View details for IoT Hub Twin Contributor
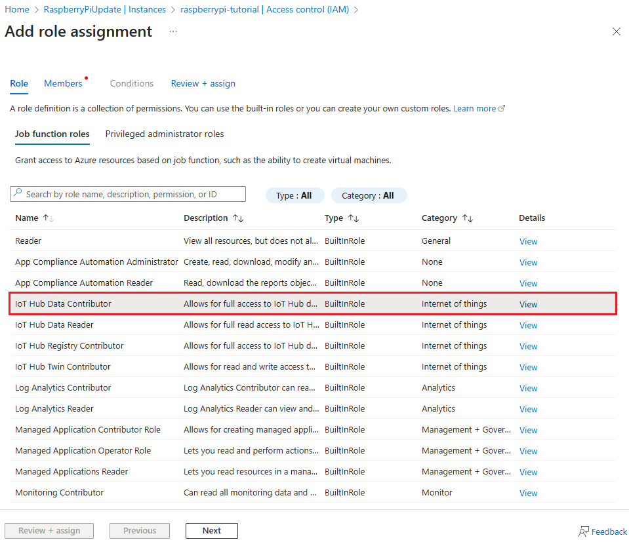This screenshot has height=542, width=629. click(528, 367)
